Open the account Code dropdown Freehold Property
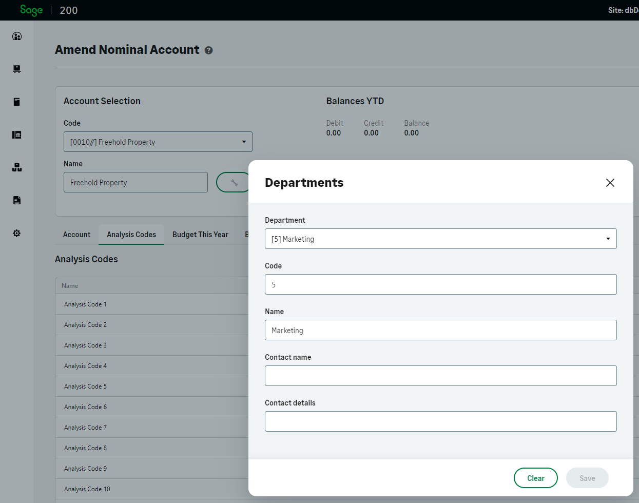This screenshot has width=639, height=503. 158,142
